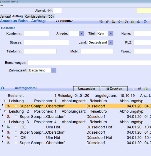Click the Auftragsdetail heading
Image resolution: width=151 pixels, height=156 pixels.
pyautogui.click(x=26, y=88)
